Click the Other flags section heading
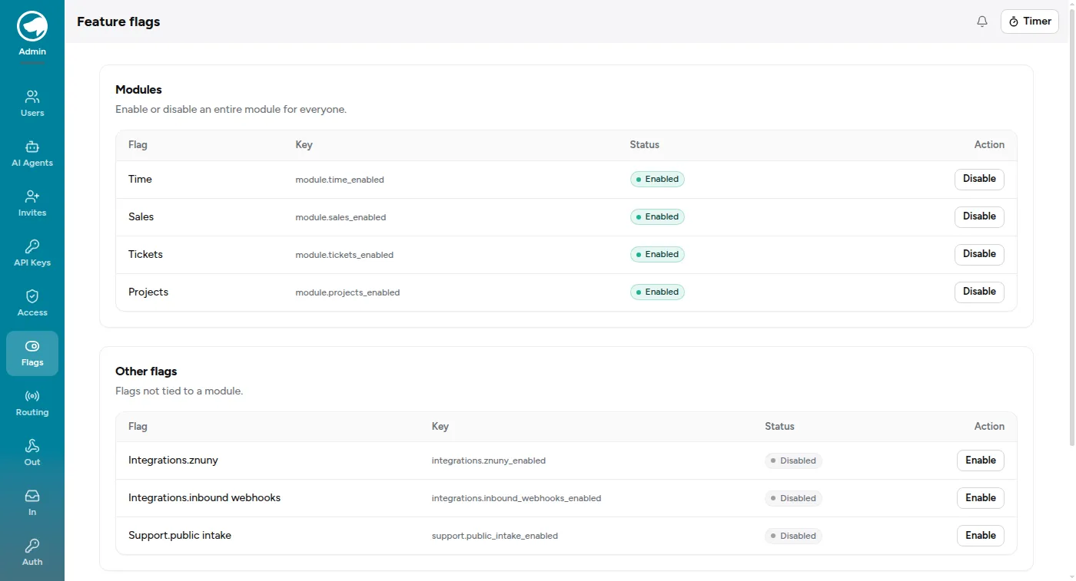Screen dimensions: 1076x581 pos(146,371)
